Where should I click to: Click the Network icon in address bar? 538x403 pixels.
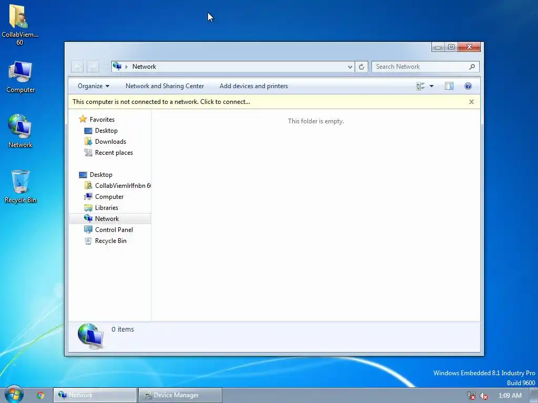117,66
